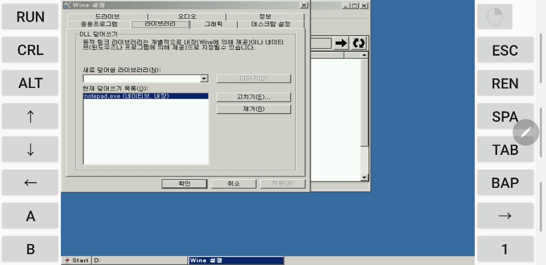The width and height of the screenshot is (546, 265).
Task: Tap the mouse icon at top right
Action: point(494,16)
